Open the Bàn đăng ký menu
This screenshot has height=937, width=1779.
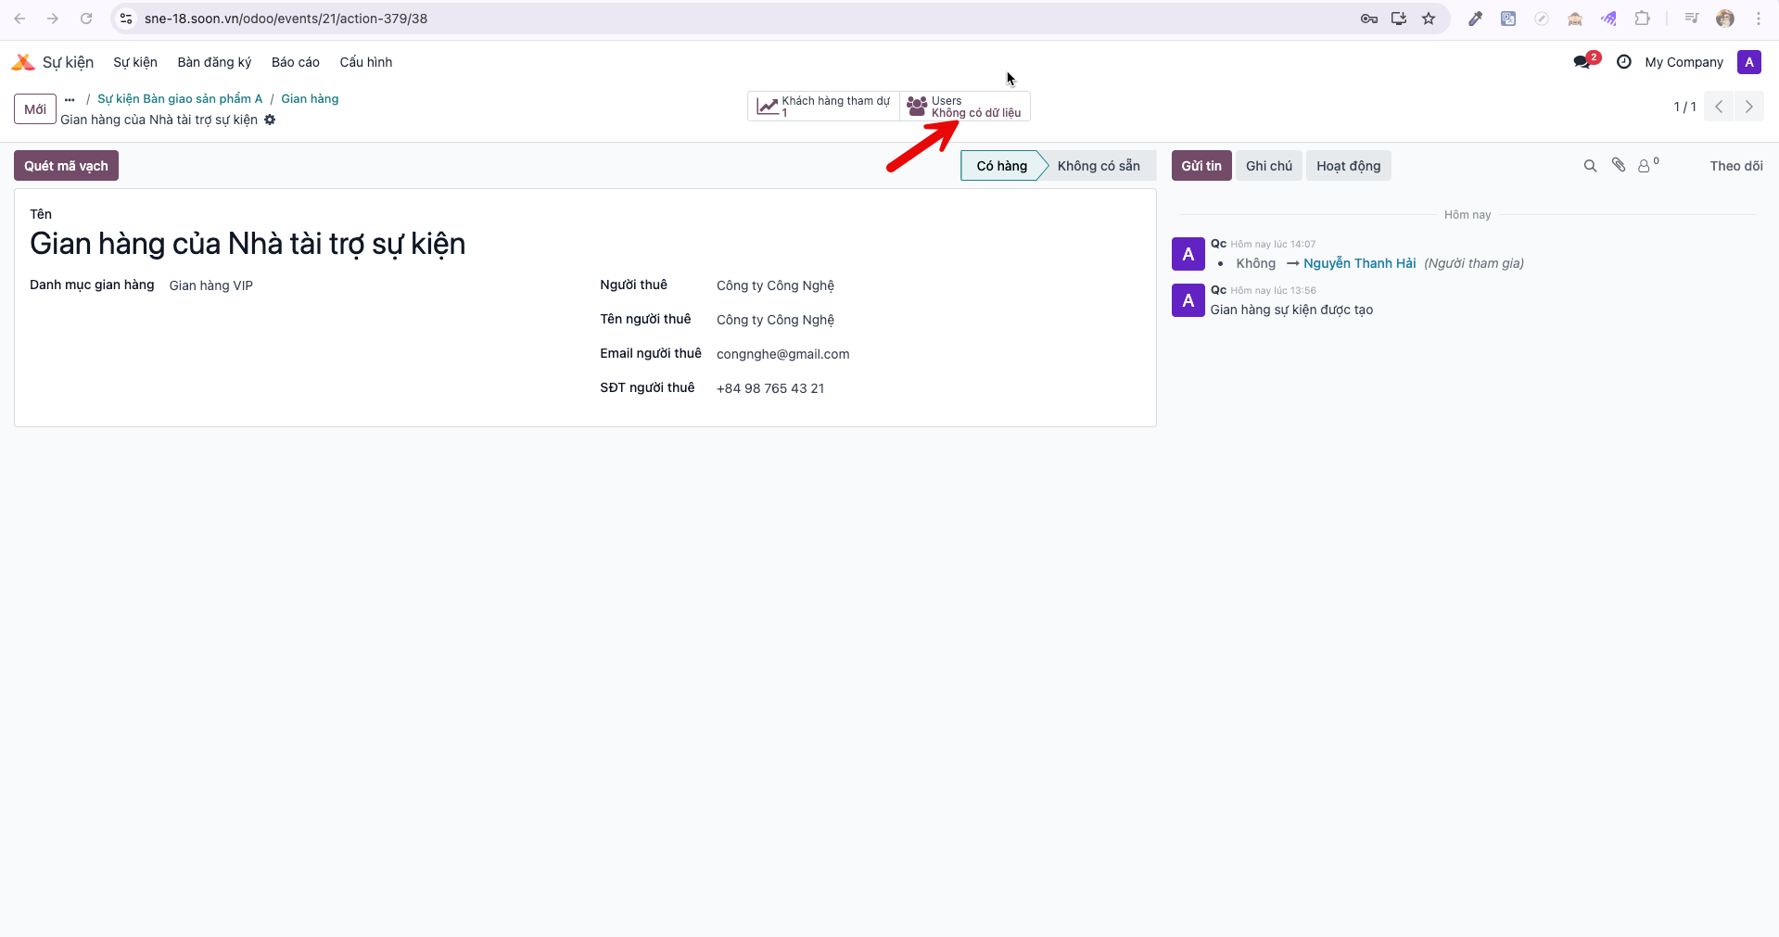(x=214, y=62)
